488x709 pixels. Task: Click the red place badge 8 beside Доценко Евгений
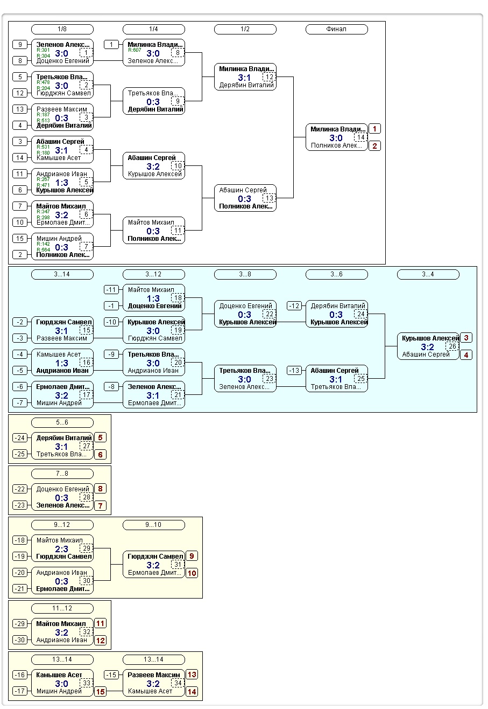[x=101, y=489]
